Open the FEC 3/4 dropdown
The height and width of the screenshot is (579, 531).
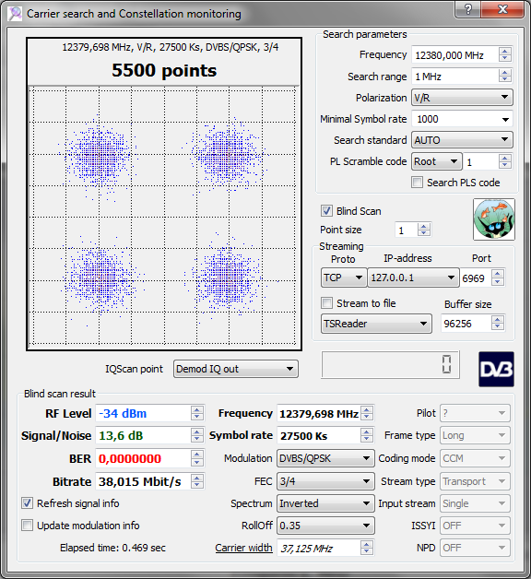point(325,481)
